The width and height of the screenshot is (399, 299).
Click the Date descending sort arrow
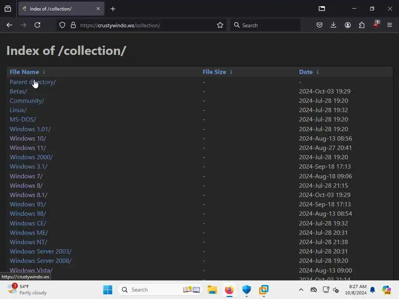[x=318, y=72]
